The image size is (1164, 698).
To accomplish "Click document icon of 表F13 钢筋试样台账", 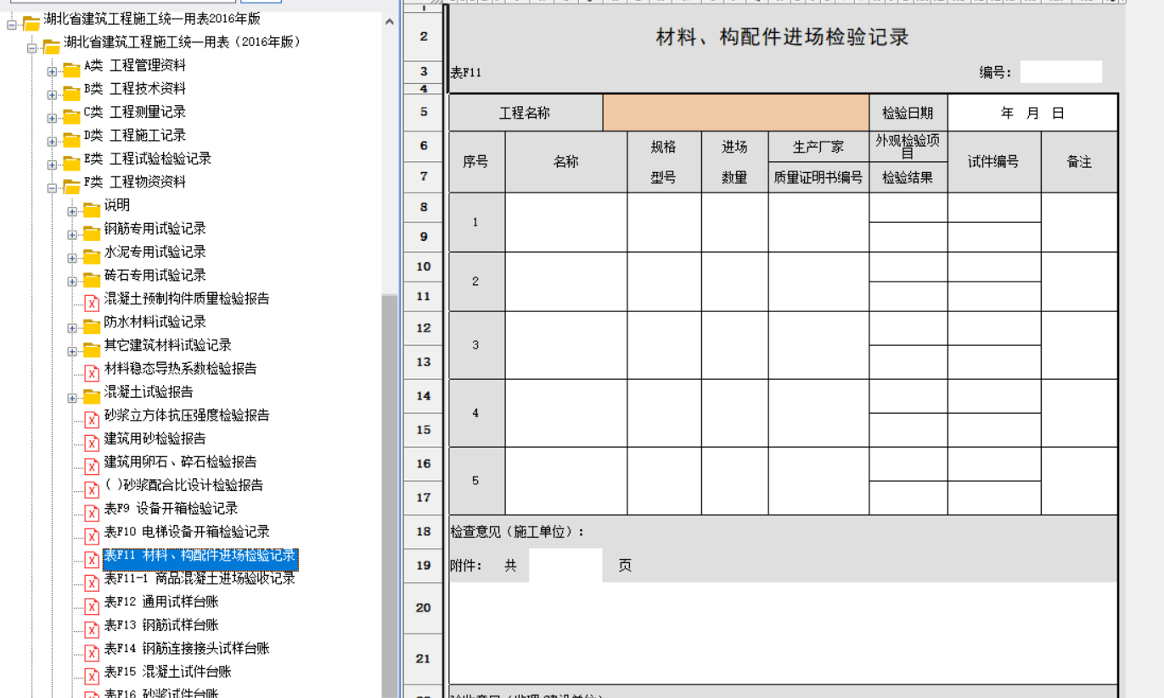I will 92,629.
